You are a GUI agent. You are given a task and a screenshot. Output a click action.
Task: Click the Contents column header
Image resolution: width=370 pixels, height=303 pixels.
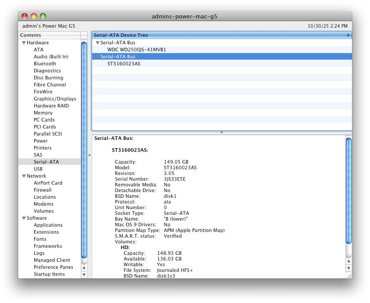49,35
